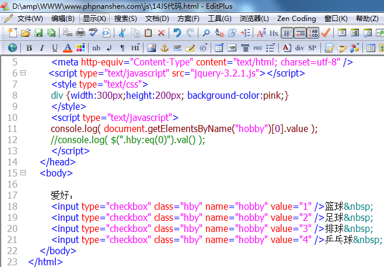Screen dimensions: 384x267
Task: Apply italic HTML tag
Action: tap(42, 48)
